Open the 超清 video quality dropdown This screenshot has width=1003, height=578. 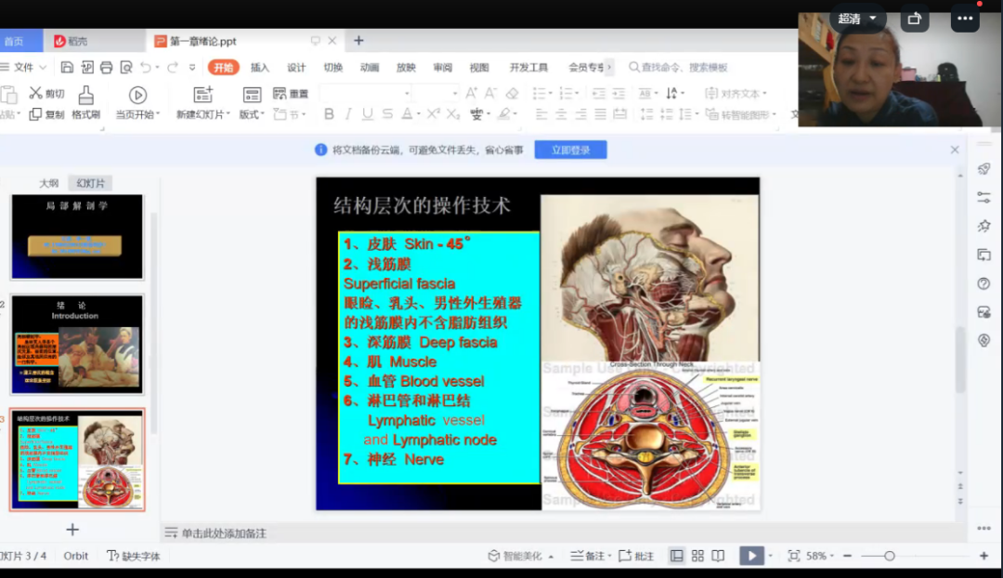pos(858,19)
